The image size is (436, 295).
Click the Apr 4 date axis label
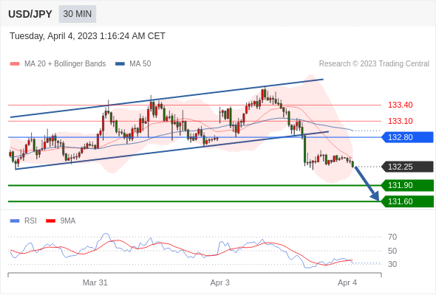[x=347, y=282]
